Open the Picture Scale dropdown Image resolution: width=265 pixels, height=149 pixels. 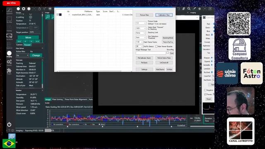[x=141, y=23]
